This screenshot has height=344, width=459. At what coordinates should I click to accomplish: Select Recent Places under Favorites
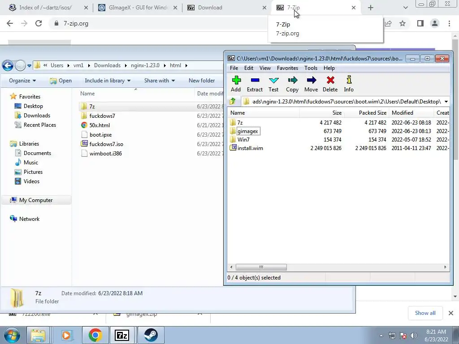pos(40,125)
